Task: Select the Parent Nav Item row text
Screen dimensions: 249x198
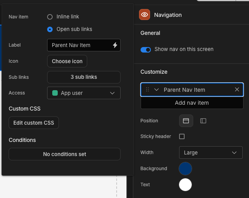Action: [184, 90]
